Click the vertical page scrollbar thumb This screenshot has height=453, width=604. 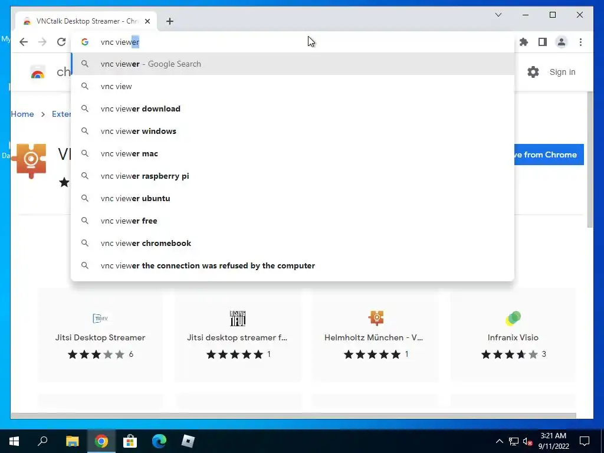point(590,160)
